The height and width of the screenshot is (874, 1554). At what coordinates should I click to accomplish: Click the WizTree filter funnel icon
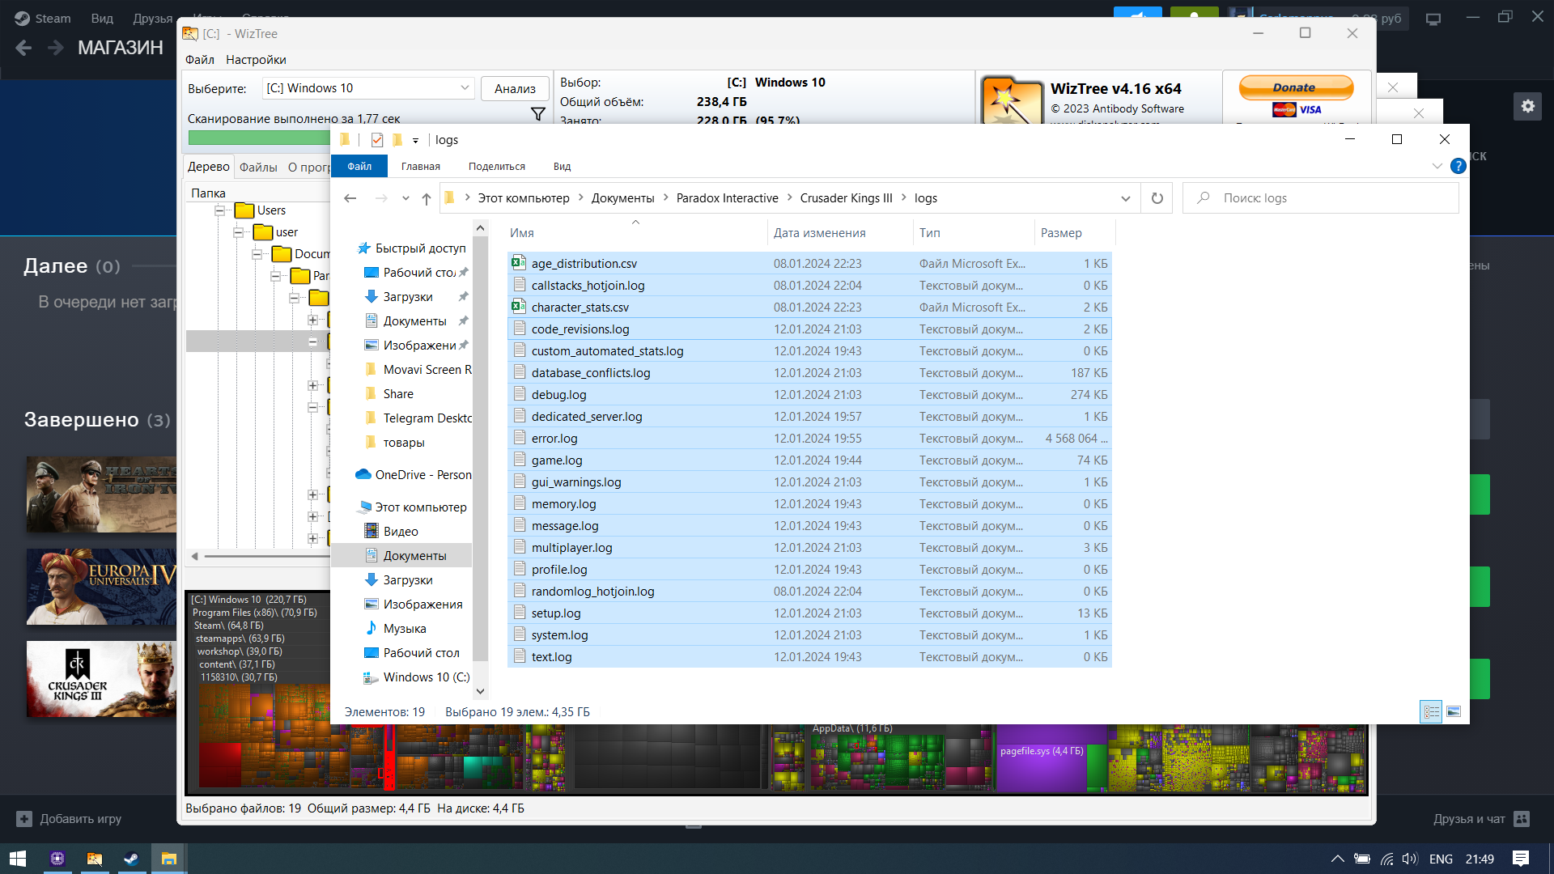(537, 114)
